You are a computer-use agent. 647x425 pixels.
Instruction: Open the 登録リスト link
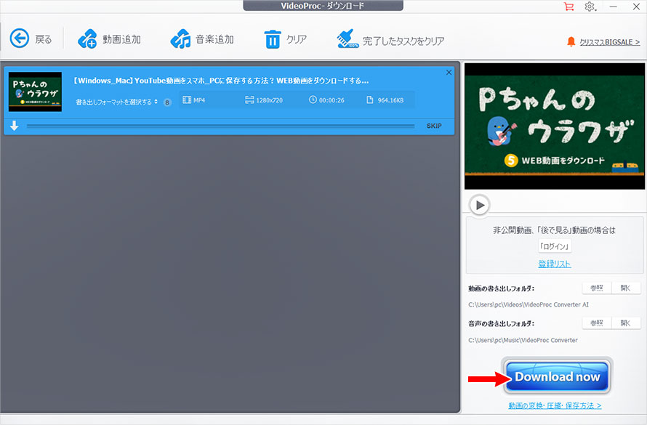pos(555,263)
